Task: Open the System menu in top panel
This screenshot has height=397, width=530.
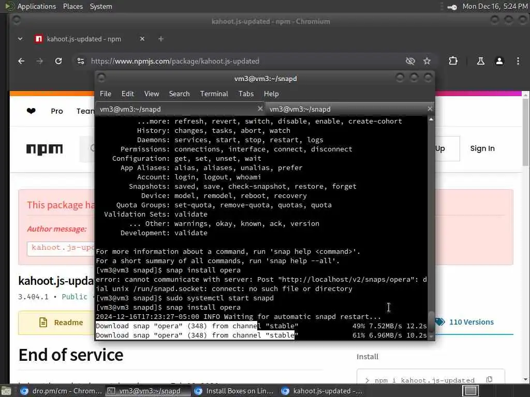Action: tap(101, 6)
